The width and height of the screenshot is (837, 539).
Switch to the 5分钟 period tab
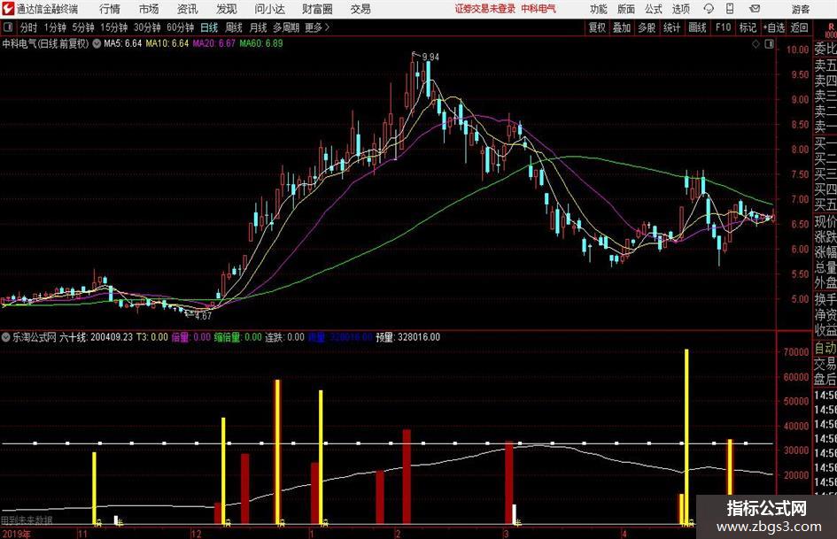point(82,27)
